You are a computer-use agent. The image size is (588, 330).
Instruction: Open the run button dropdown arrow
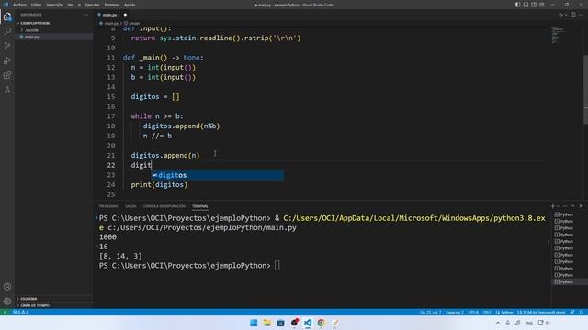coord(566,15)
